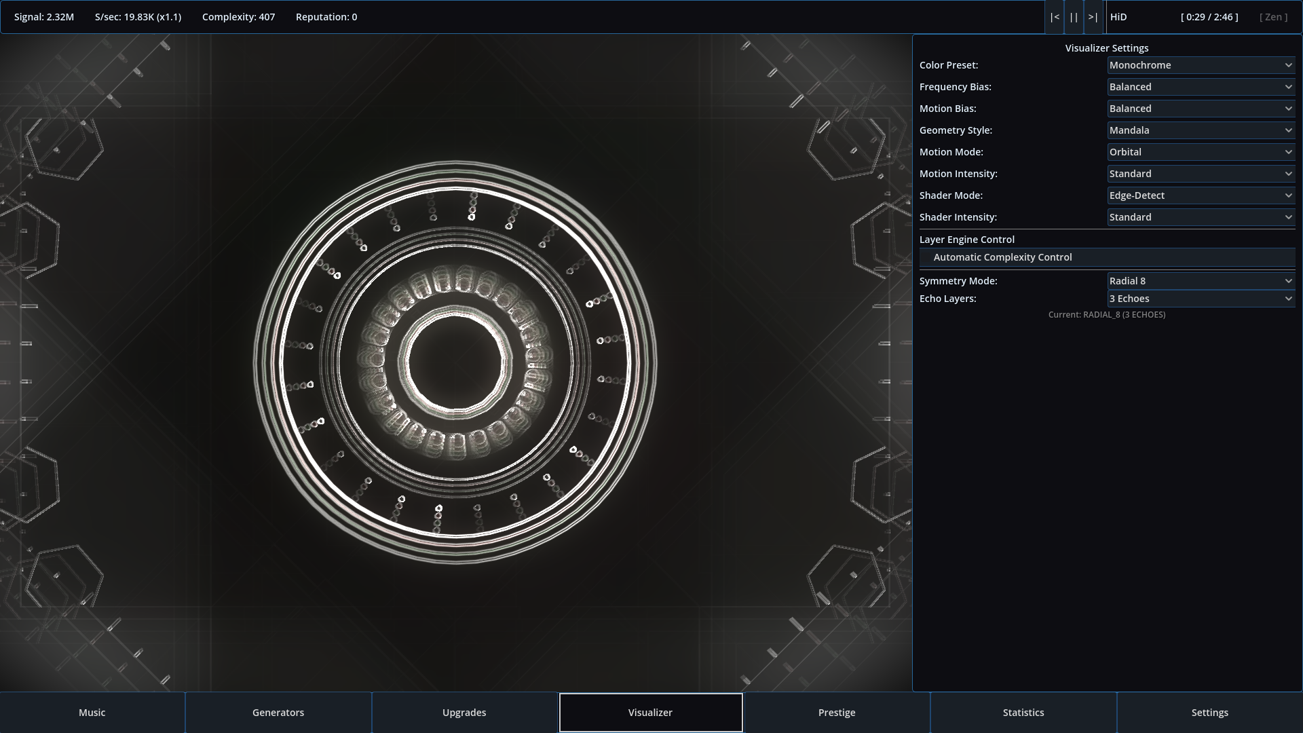Open the Color Preset dropdown
Viewport: 1303px width, 733px height.
pyautogui.click(x=1201, y=65)
